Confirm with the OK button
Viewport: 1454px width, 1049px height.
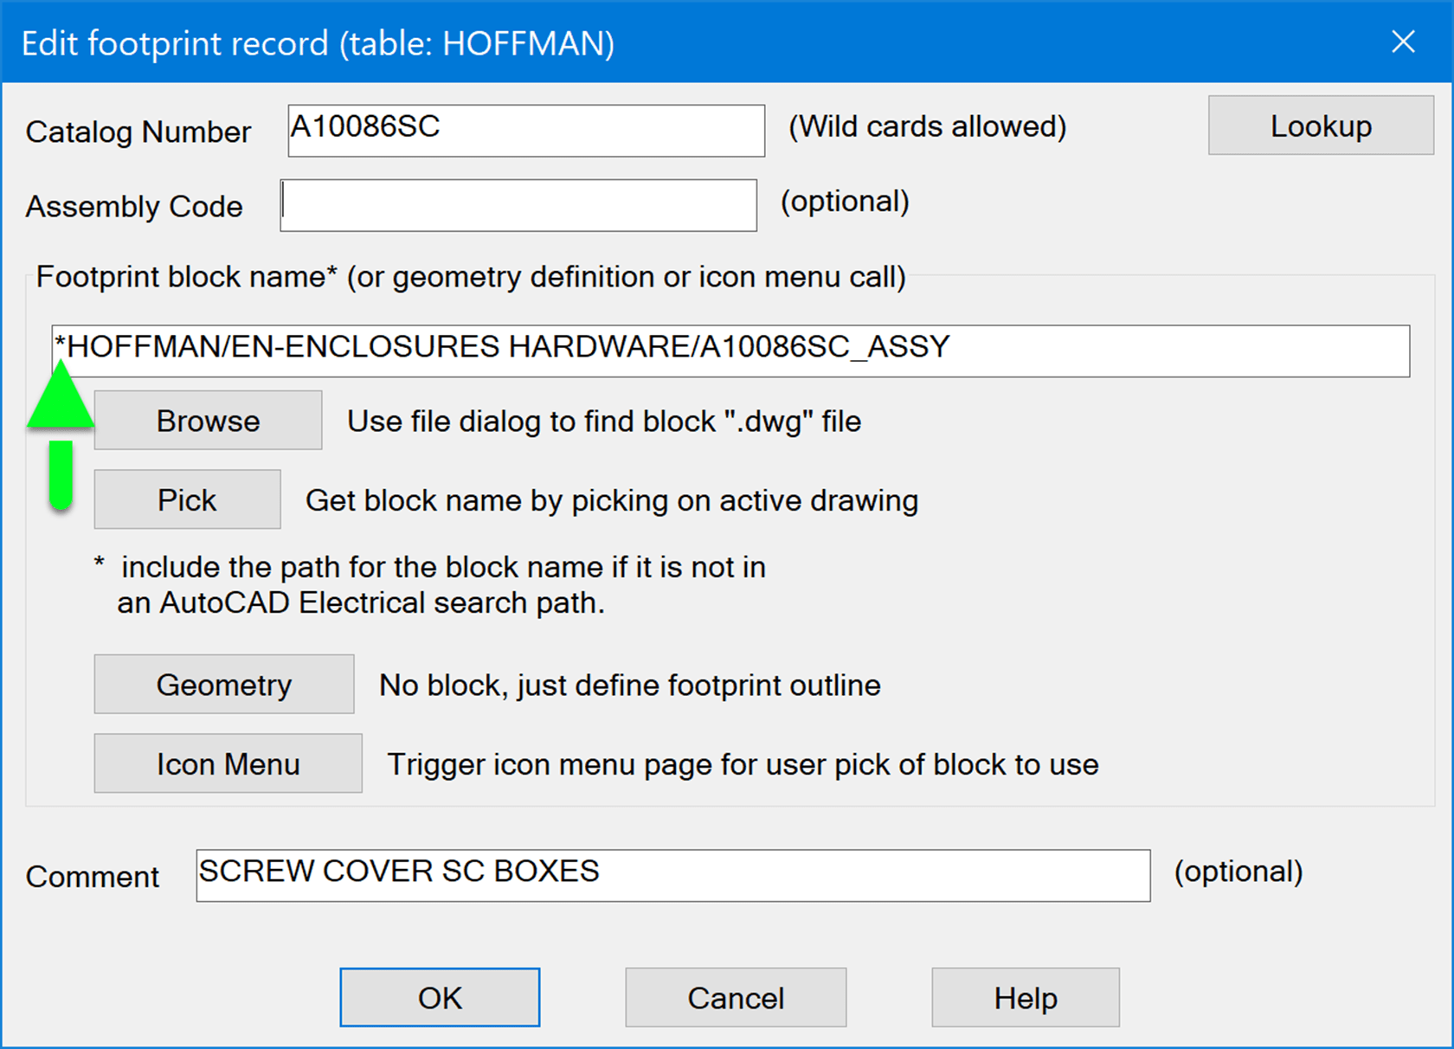point(440,998)
